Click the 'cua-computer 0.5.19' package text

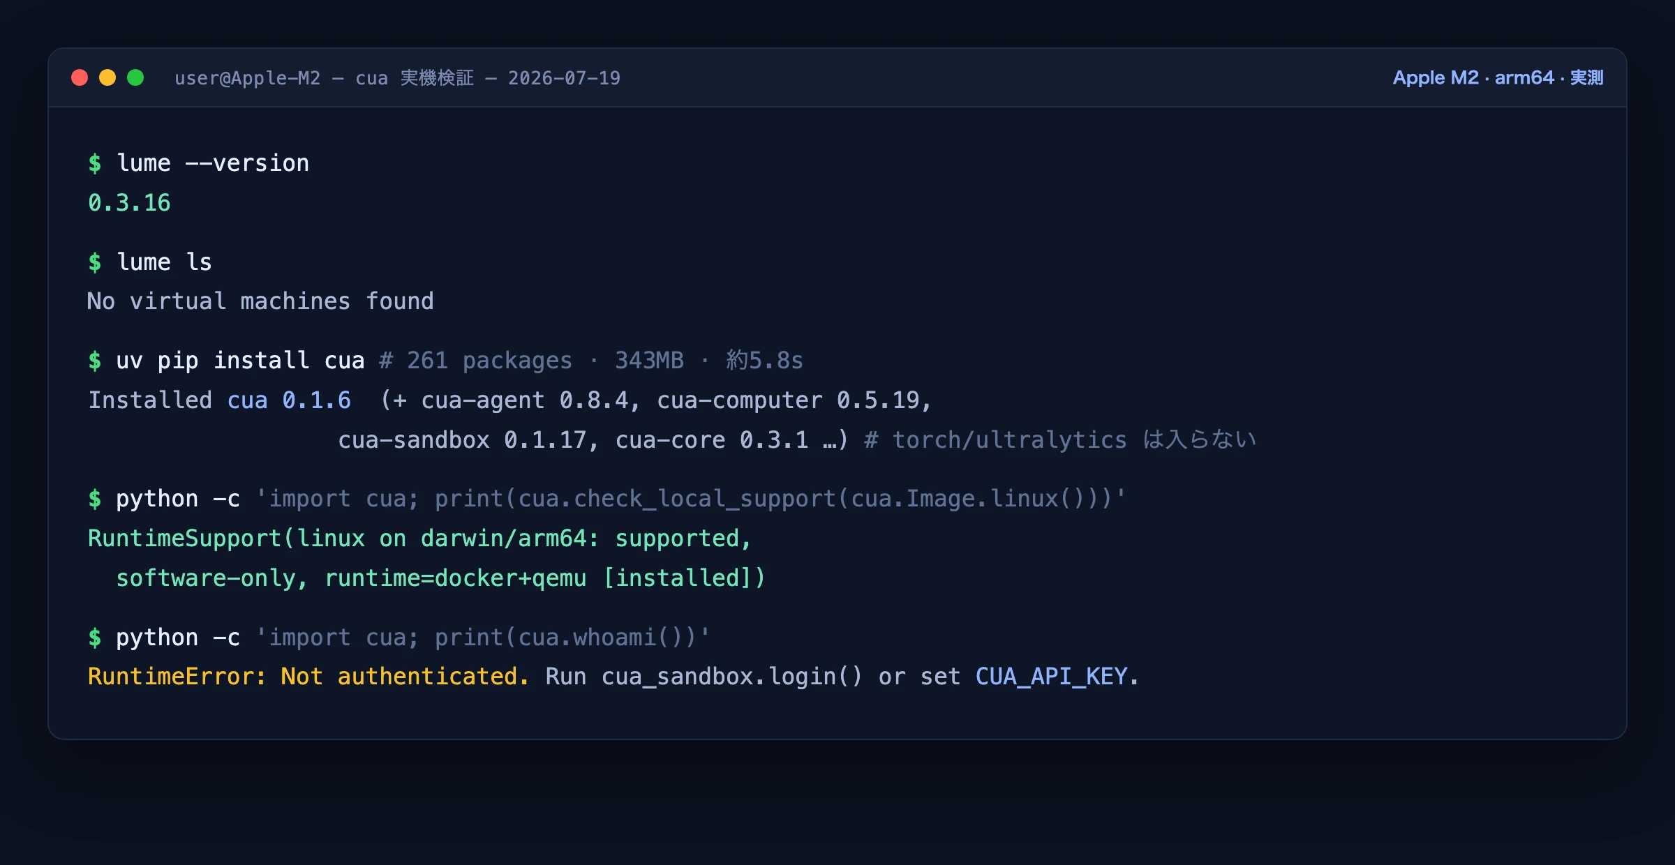pos(789,400)
